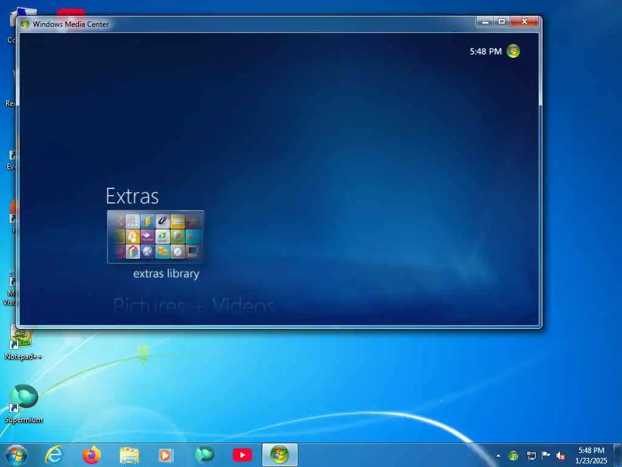The image size is (622, 467).
Task: Click the Show desktop button
Action: click(x=618, y=455)
